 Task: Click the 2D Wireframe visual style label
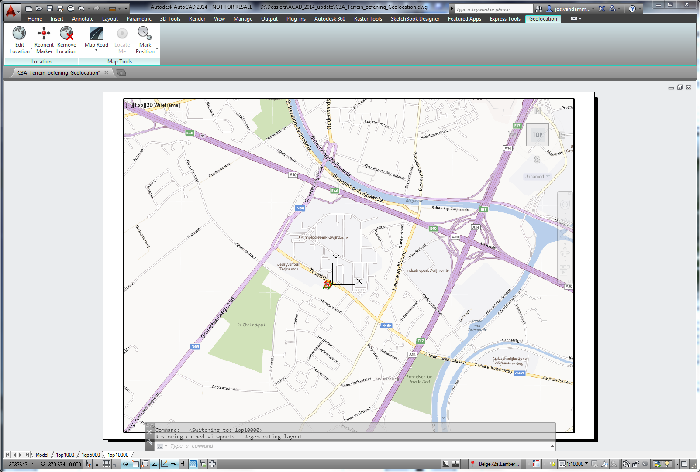click(162, 105)
